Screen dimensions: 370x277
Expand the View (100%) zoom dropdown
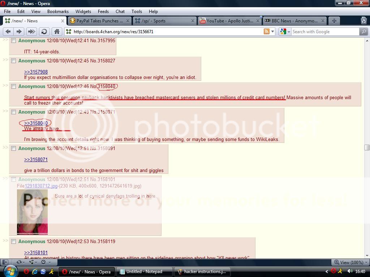pos(350,262)
